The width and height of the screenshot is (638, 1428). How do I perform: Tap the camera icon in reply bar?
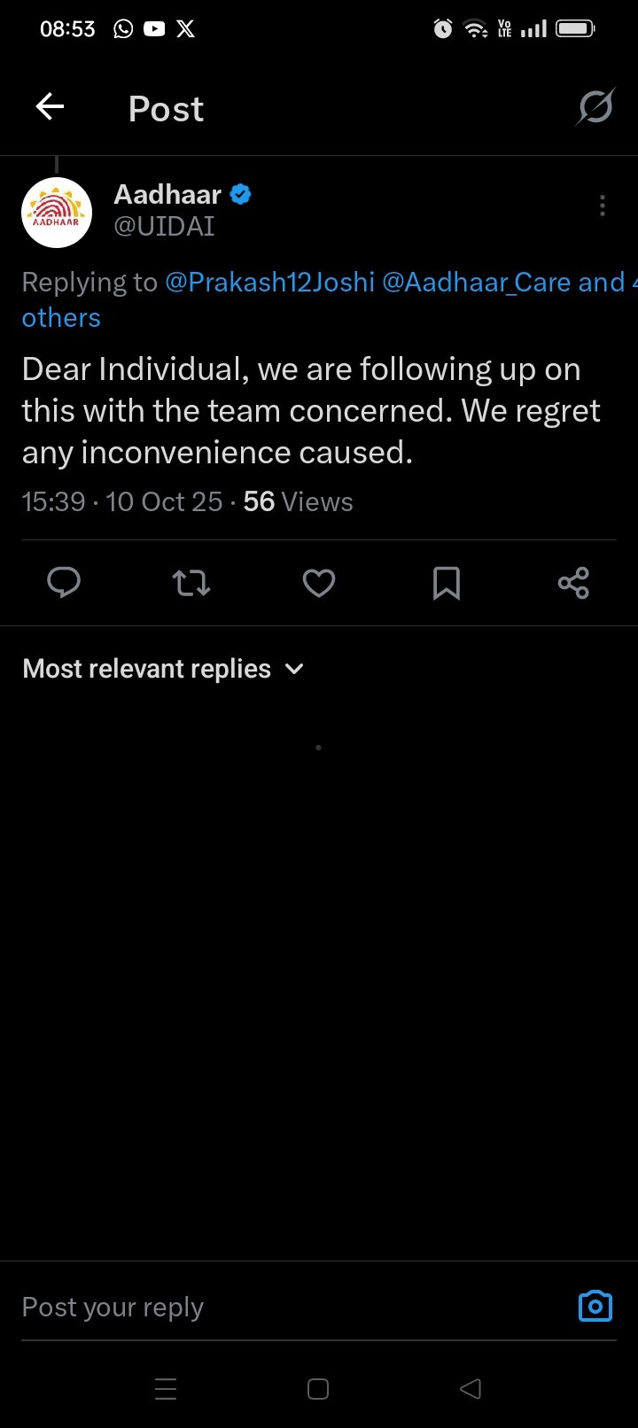point(595,1307)
